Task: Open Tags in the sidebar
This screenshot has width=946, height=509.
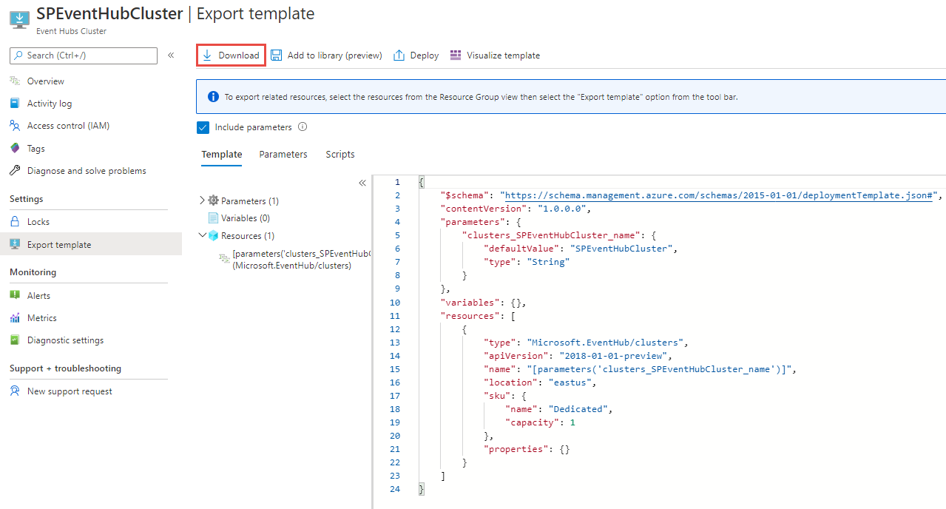Action: pos(36,149)
